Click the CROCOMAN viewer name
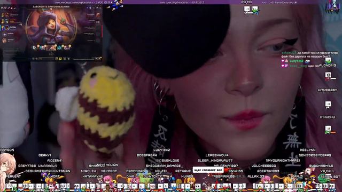The image size is (342, 192). click(135, 171)
